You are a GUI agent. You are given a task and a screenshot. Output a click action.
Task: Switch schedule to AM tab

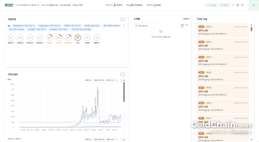tap(182, 25)
